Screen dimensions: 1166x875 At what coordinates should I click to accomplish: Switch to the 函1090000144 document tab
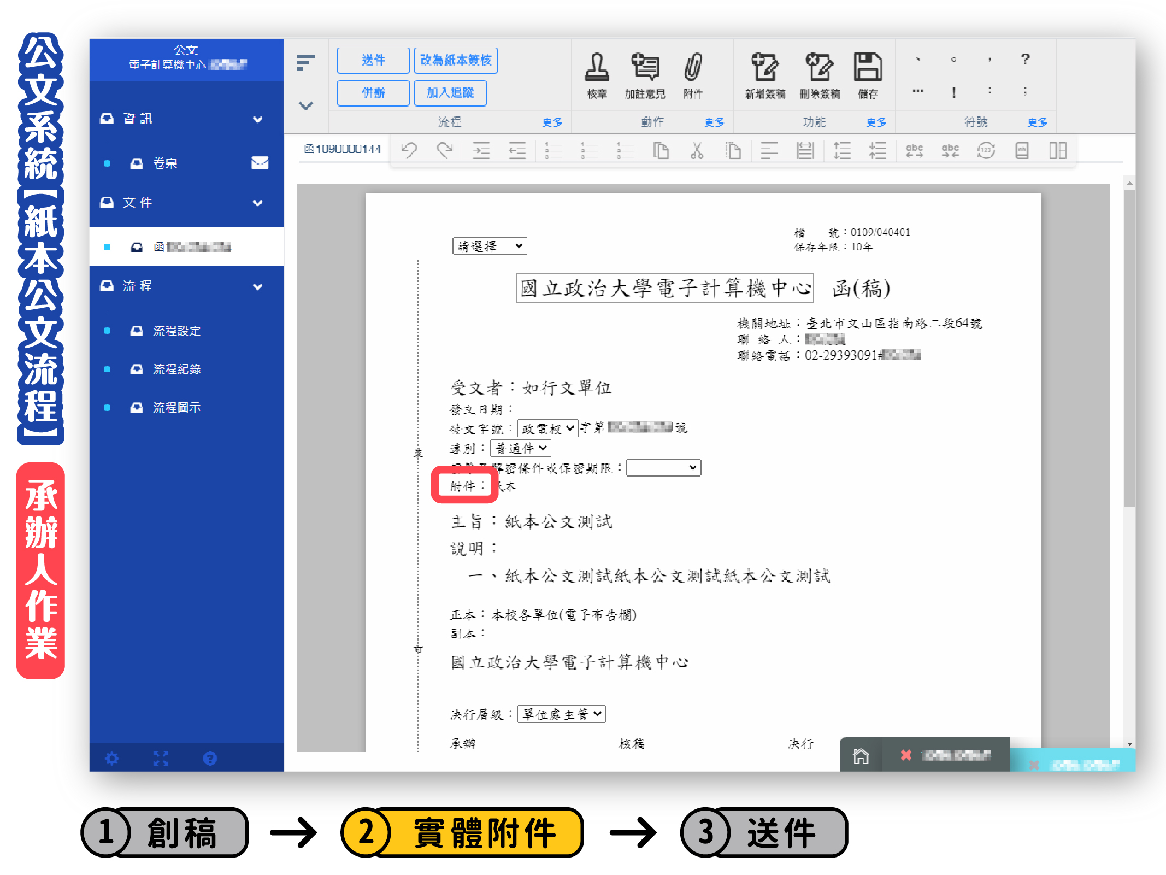click(343, 149)
